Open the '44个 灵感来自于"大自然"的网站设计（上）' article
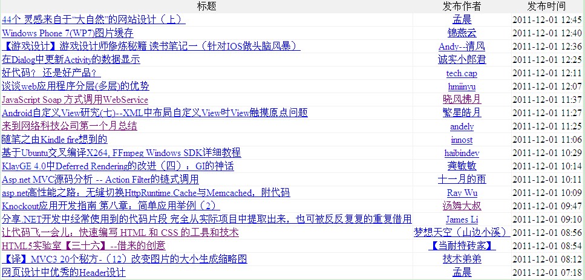585x280 pixels. 94,20
